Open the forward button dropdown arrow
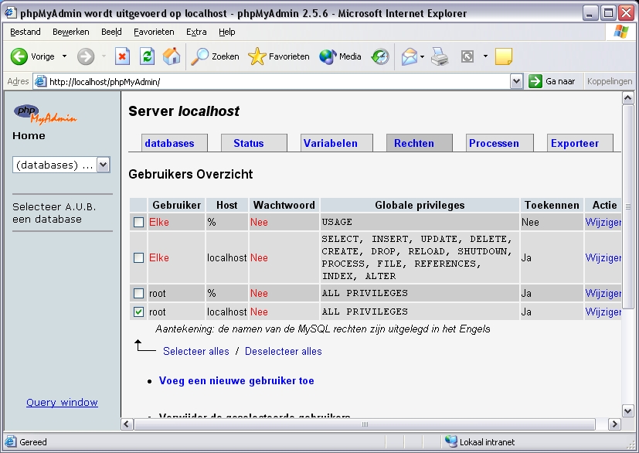This screenshot has height=453, width=639. pos(104,56)
